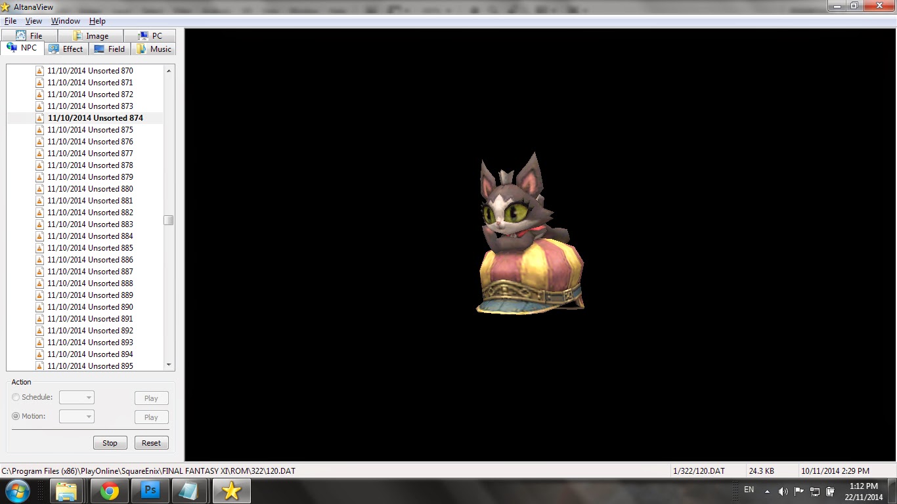The width and height of the screenshot is (897, 504).
Task: Click model icon beside Unsorted 888
Action: click(39, 283)
